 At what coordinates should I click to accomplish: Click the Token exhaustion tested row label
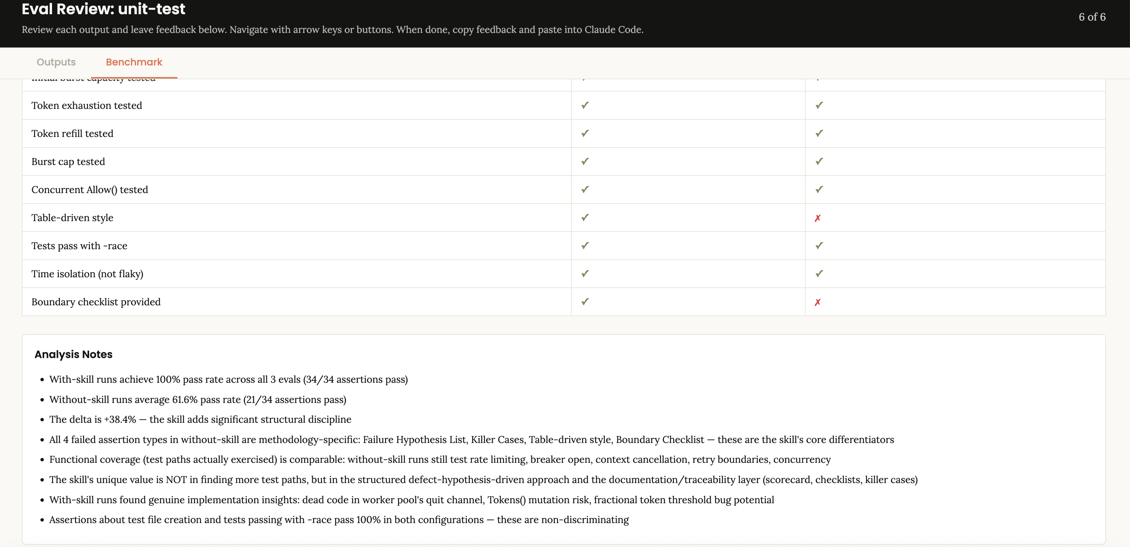(x=86, y=106)
